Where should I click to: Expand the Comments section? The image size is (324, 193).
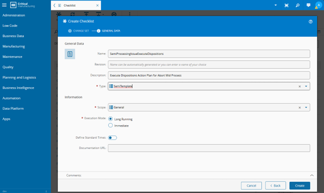[311, 176]
